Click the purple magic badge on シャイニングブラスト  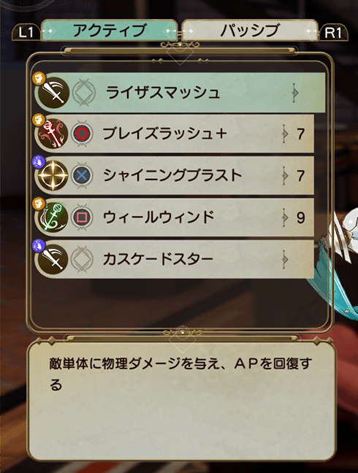(38, 162)
